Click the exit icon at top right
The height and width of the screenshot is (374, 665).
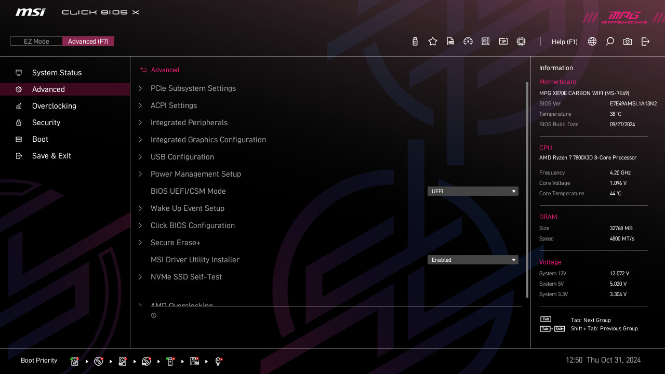tap(645, 42)
